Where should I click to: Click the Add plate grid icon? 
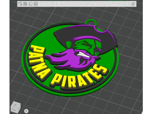[25, 4]
